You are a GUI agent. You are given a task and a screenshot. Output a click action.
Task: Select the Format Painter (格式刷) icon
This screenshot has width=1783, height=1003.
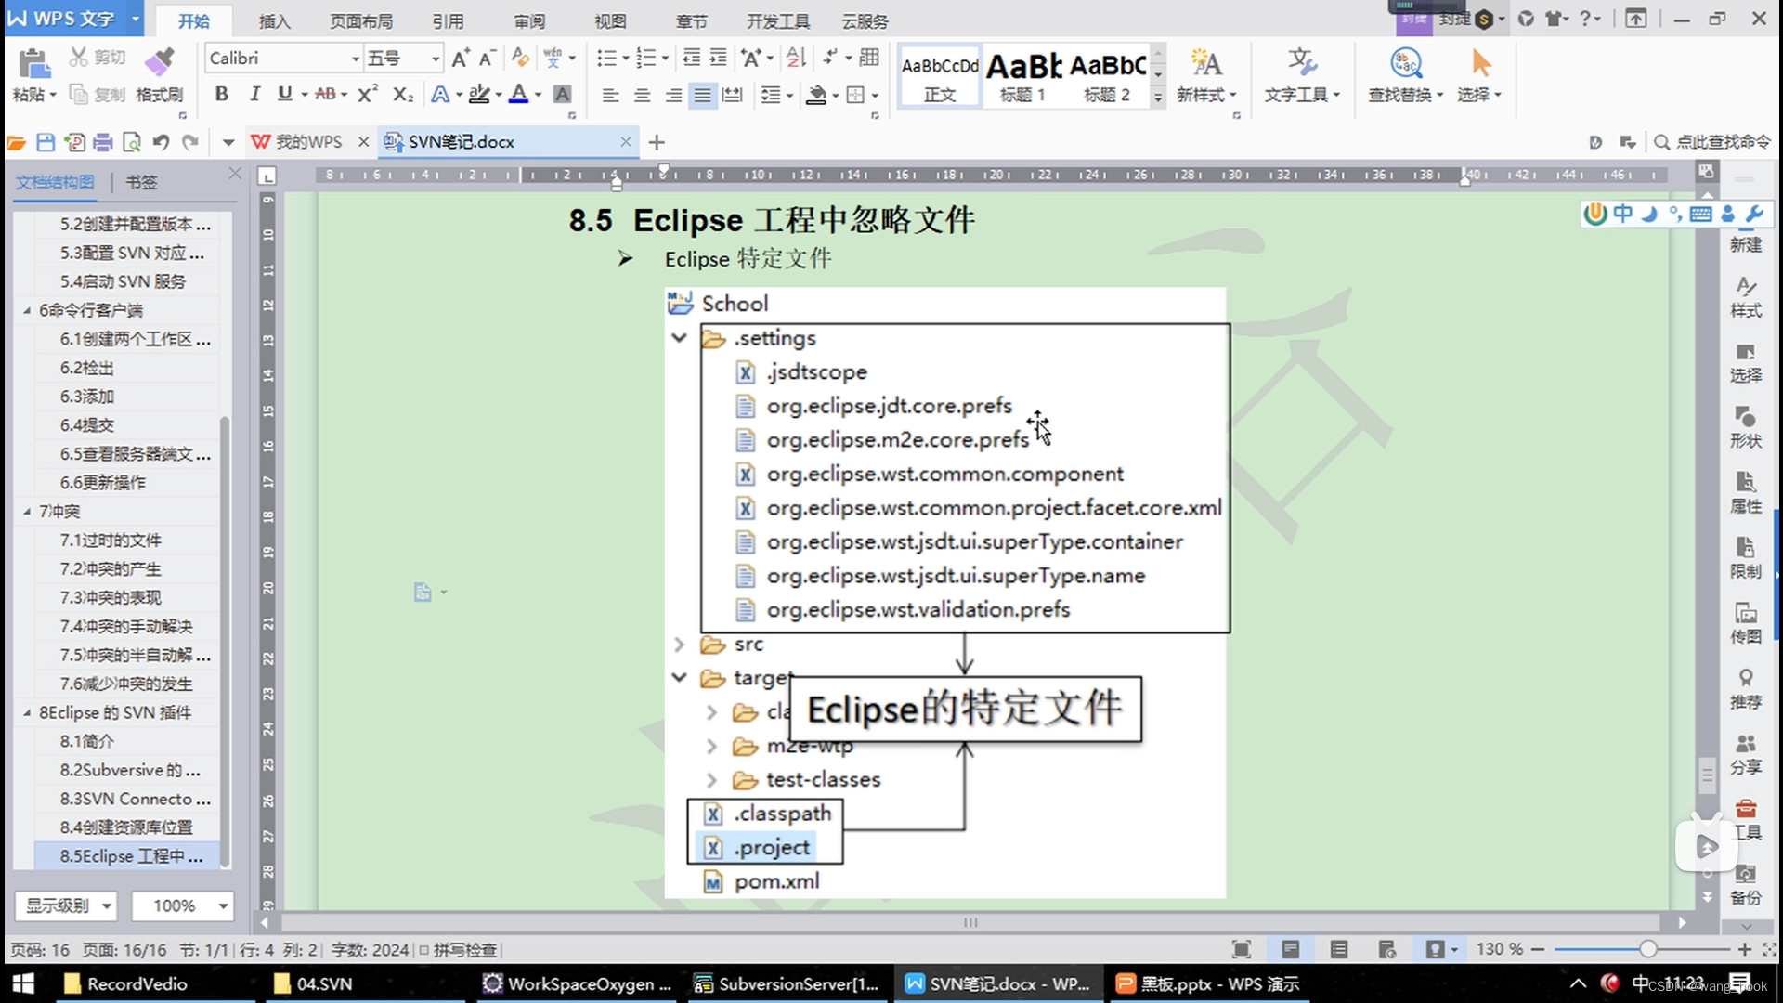tap(160, 61)
